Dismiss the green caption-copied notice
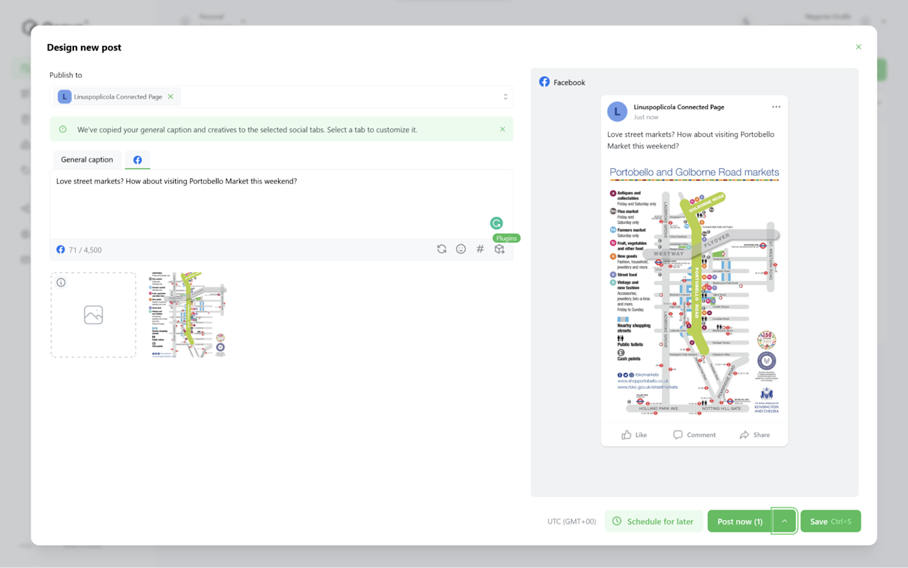 (x=502, y=129)
